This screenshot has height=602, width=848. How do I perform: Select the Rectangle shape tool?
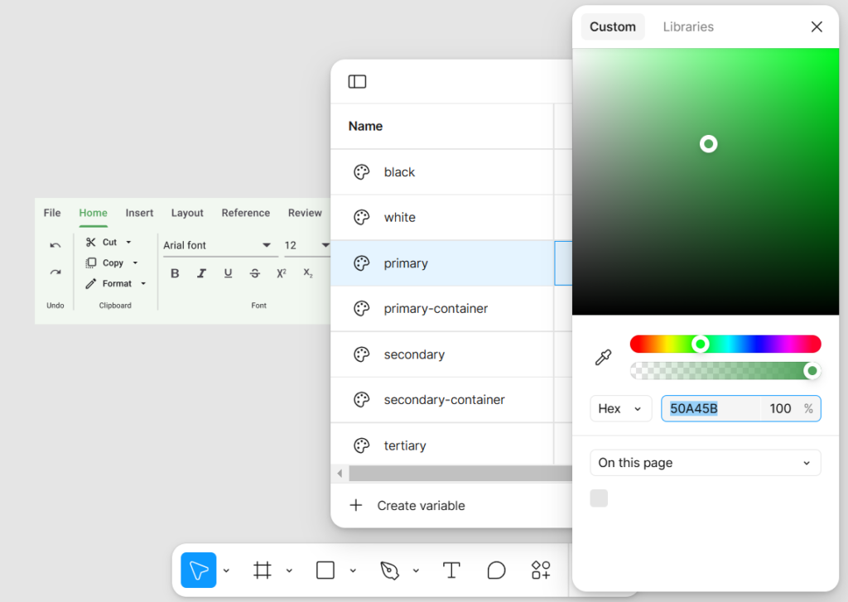pyautogui.click(x=325, y=570)
